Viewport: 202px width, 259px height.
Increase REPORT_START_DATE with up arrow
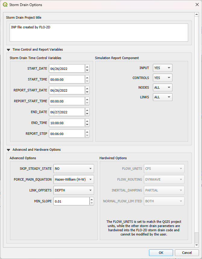tap(87, 88)
